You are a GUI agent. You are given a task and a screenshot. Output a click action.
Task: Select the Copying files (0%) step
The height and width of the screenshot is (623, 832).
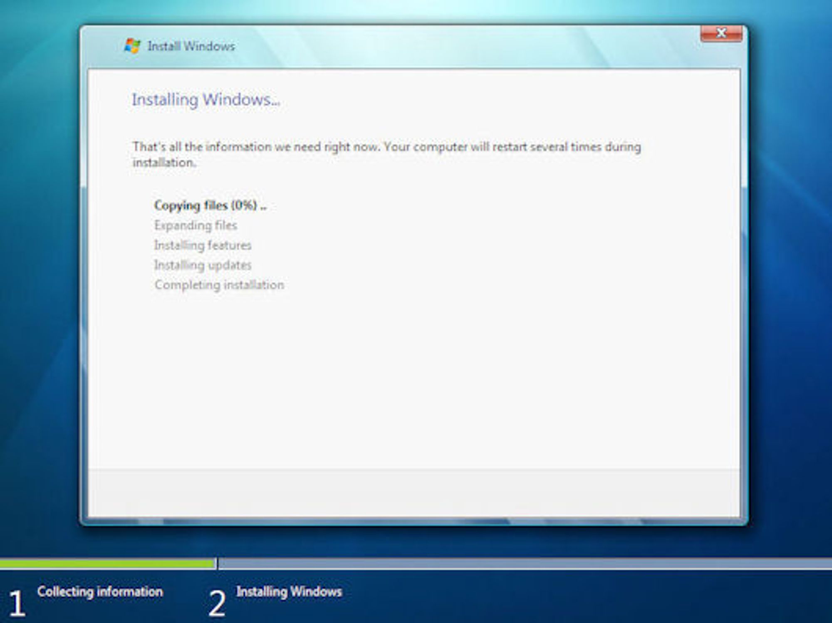pos(210,205)
